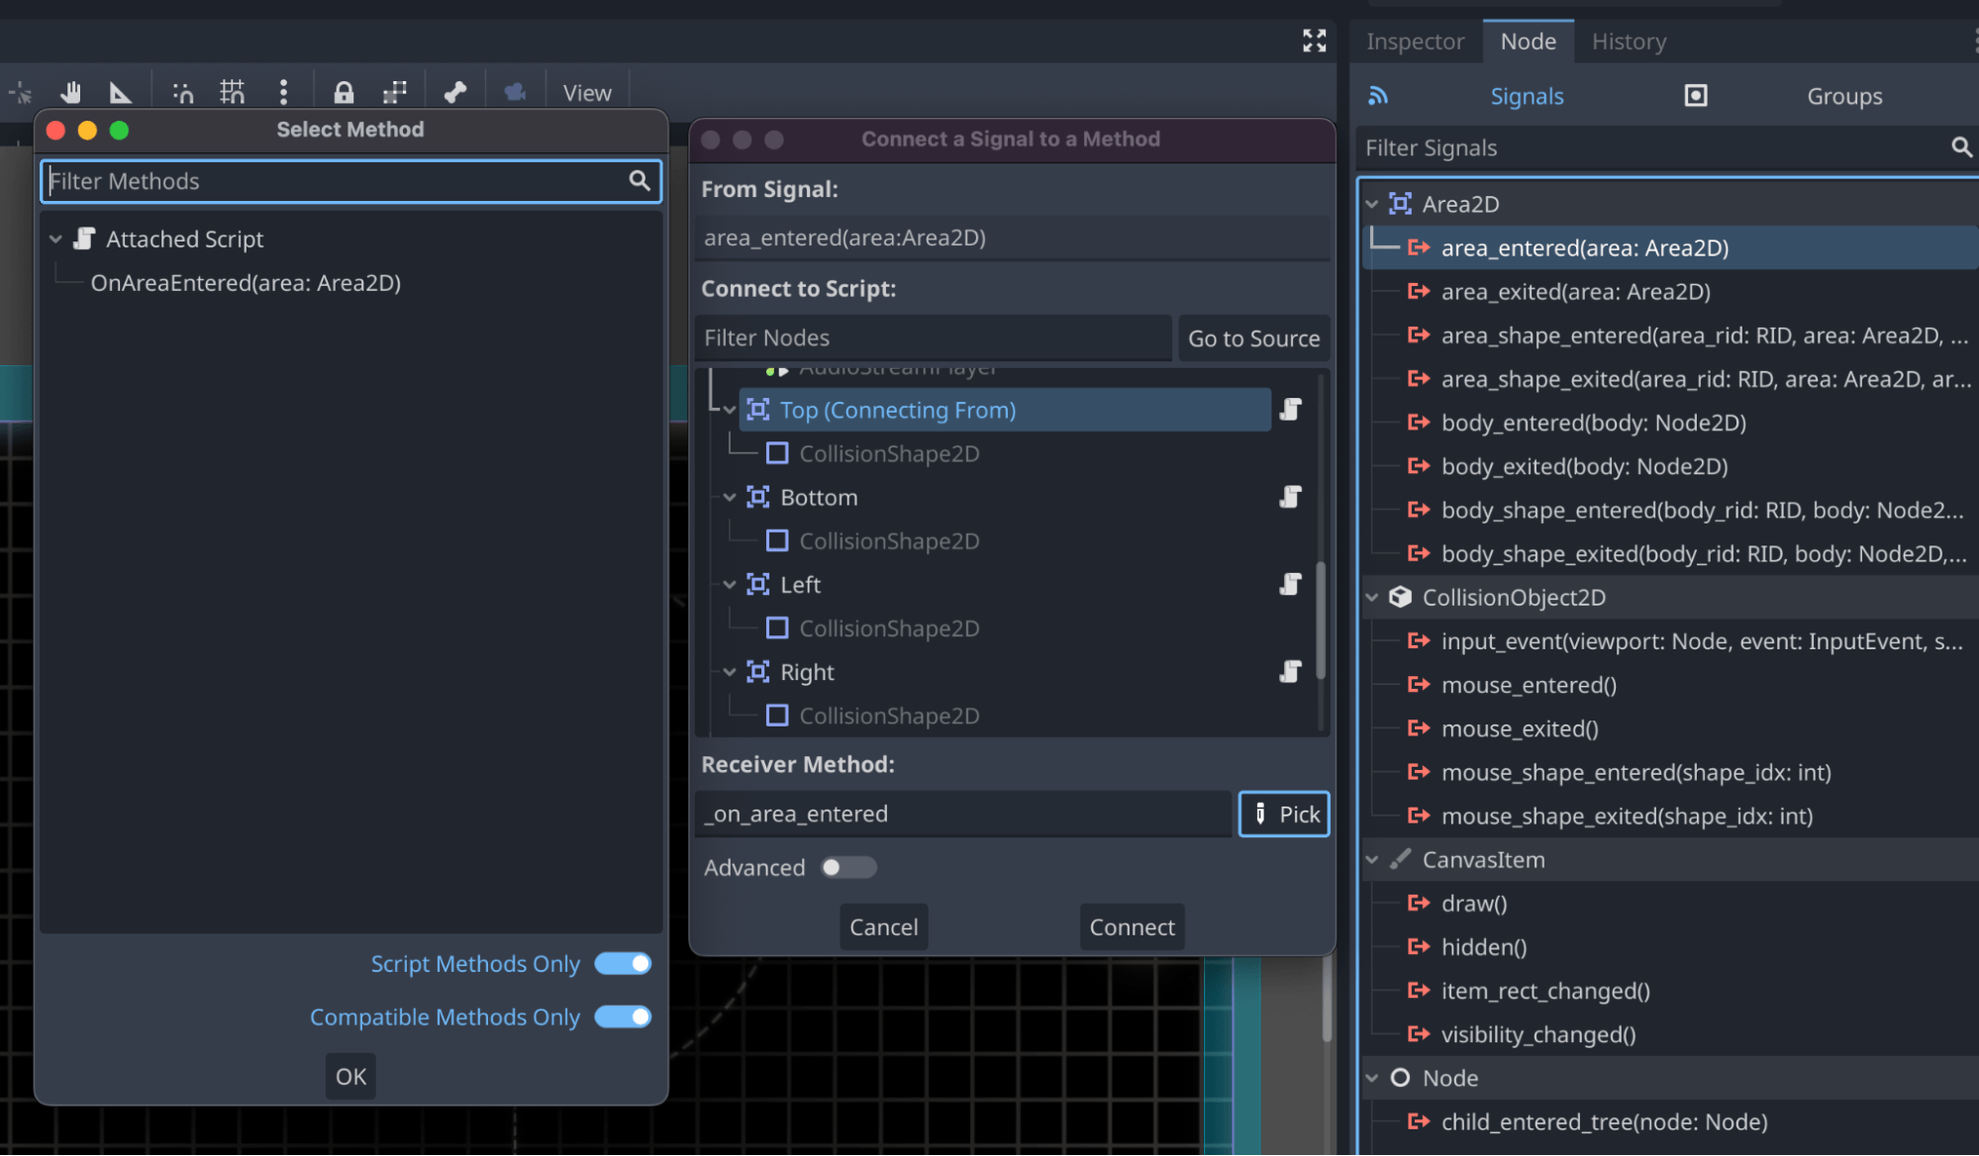The height and width of the screenshot is (1156, 1979).
Task: Click the search icon in Filter Methods
Action: (640, 180)
